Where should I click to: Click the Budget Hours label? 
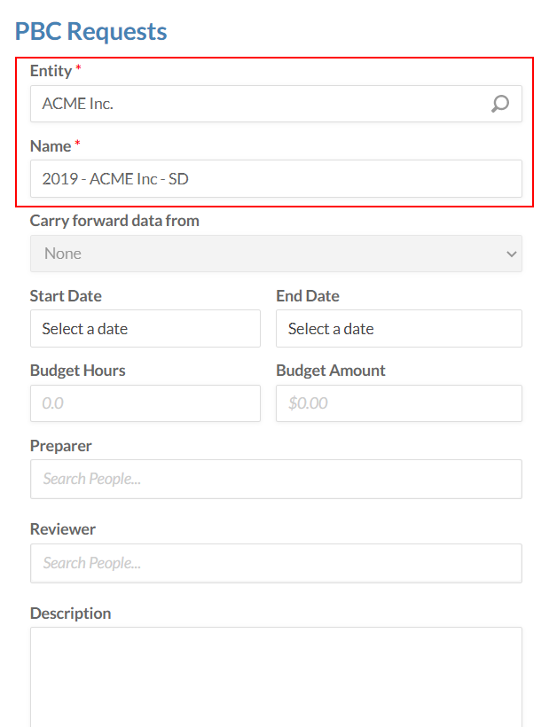point(77,371)
